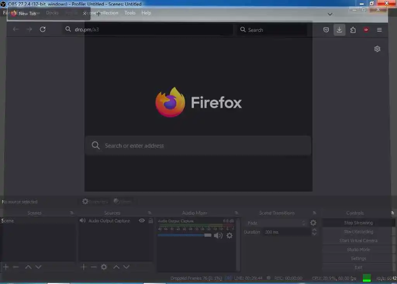Click the LIVE timer in status bar
Screen dimensions: 397x284
click(x=248, y=278)
